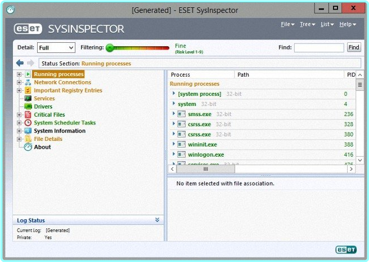Click the System Information icon
The height and width of the screenshot is (262, 369).
click(x=28, y=131)
